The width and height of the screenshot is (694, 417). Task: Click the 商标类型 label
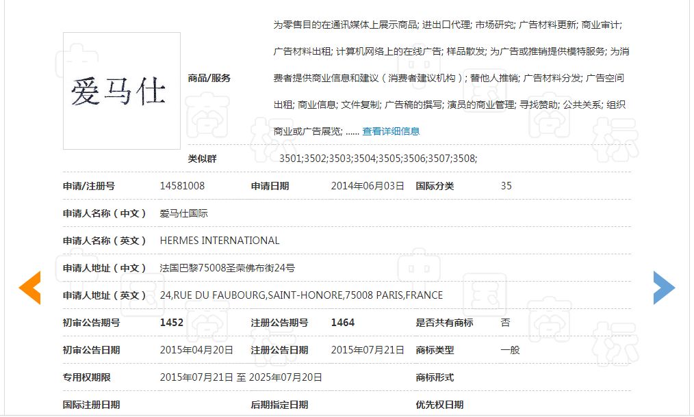click(435, 350)
